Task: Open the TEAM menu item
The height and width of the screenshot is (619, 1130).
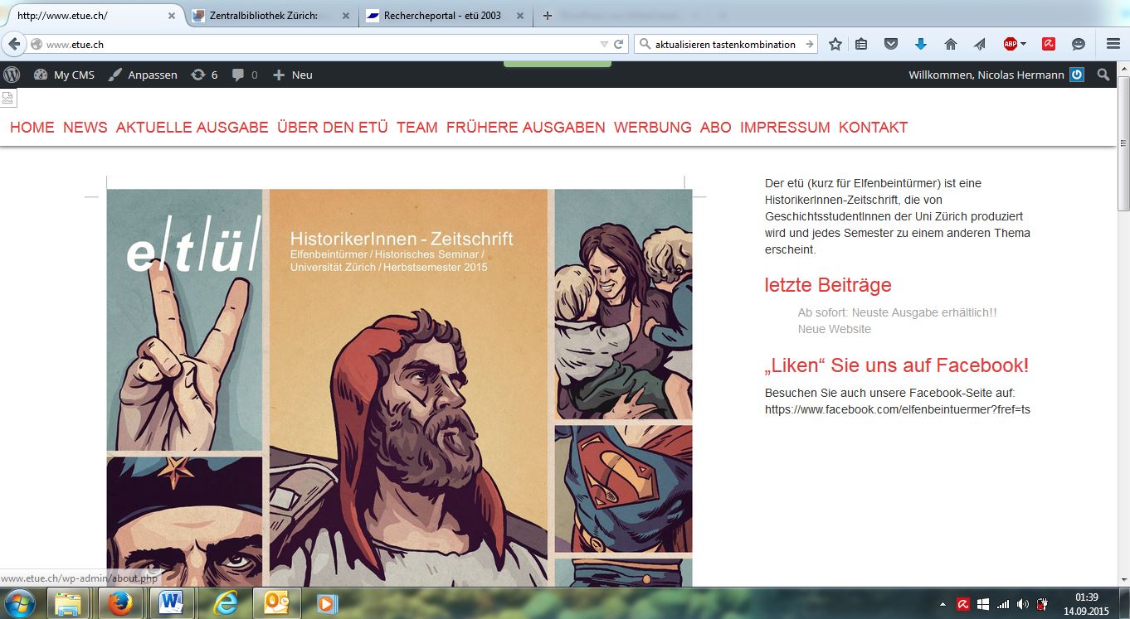Action: (417, 128)
